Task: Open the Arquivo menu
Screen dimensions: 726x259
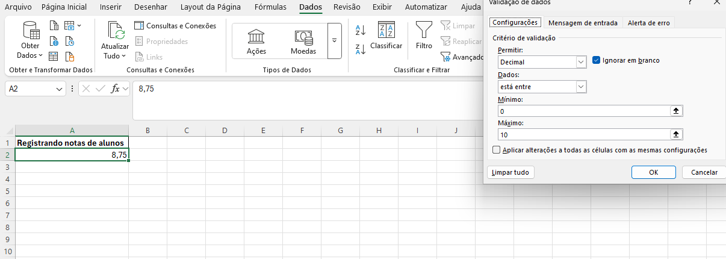Action: pyautogui.click(x=18, y=7)
